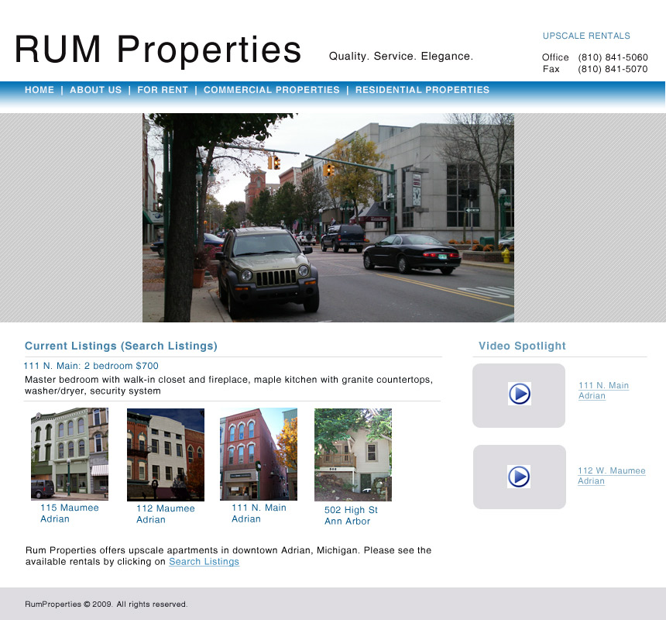Open the FOR RENT page
This screenshot has width=666, height=620.
pyautogui.click(x=163, y=90)
